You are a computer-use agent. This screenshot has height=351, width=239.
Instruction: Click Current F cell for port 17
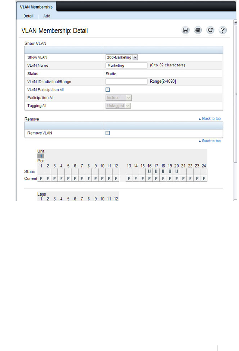click(156, 178)
